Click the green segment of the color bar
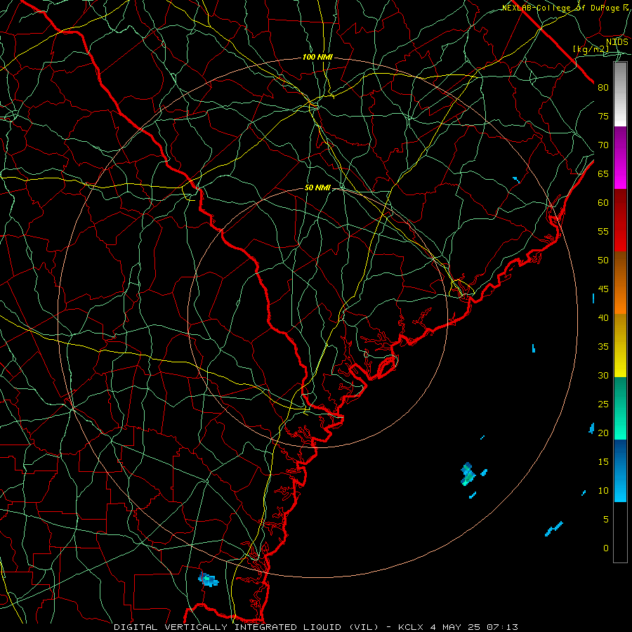The image size is (632, 632). tap(620, 408)
